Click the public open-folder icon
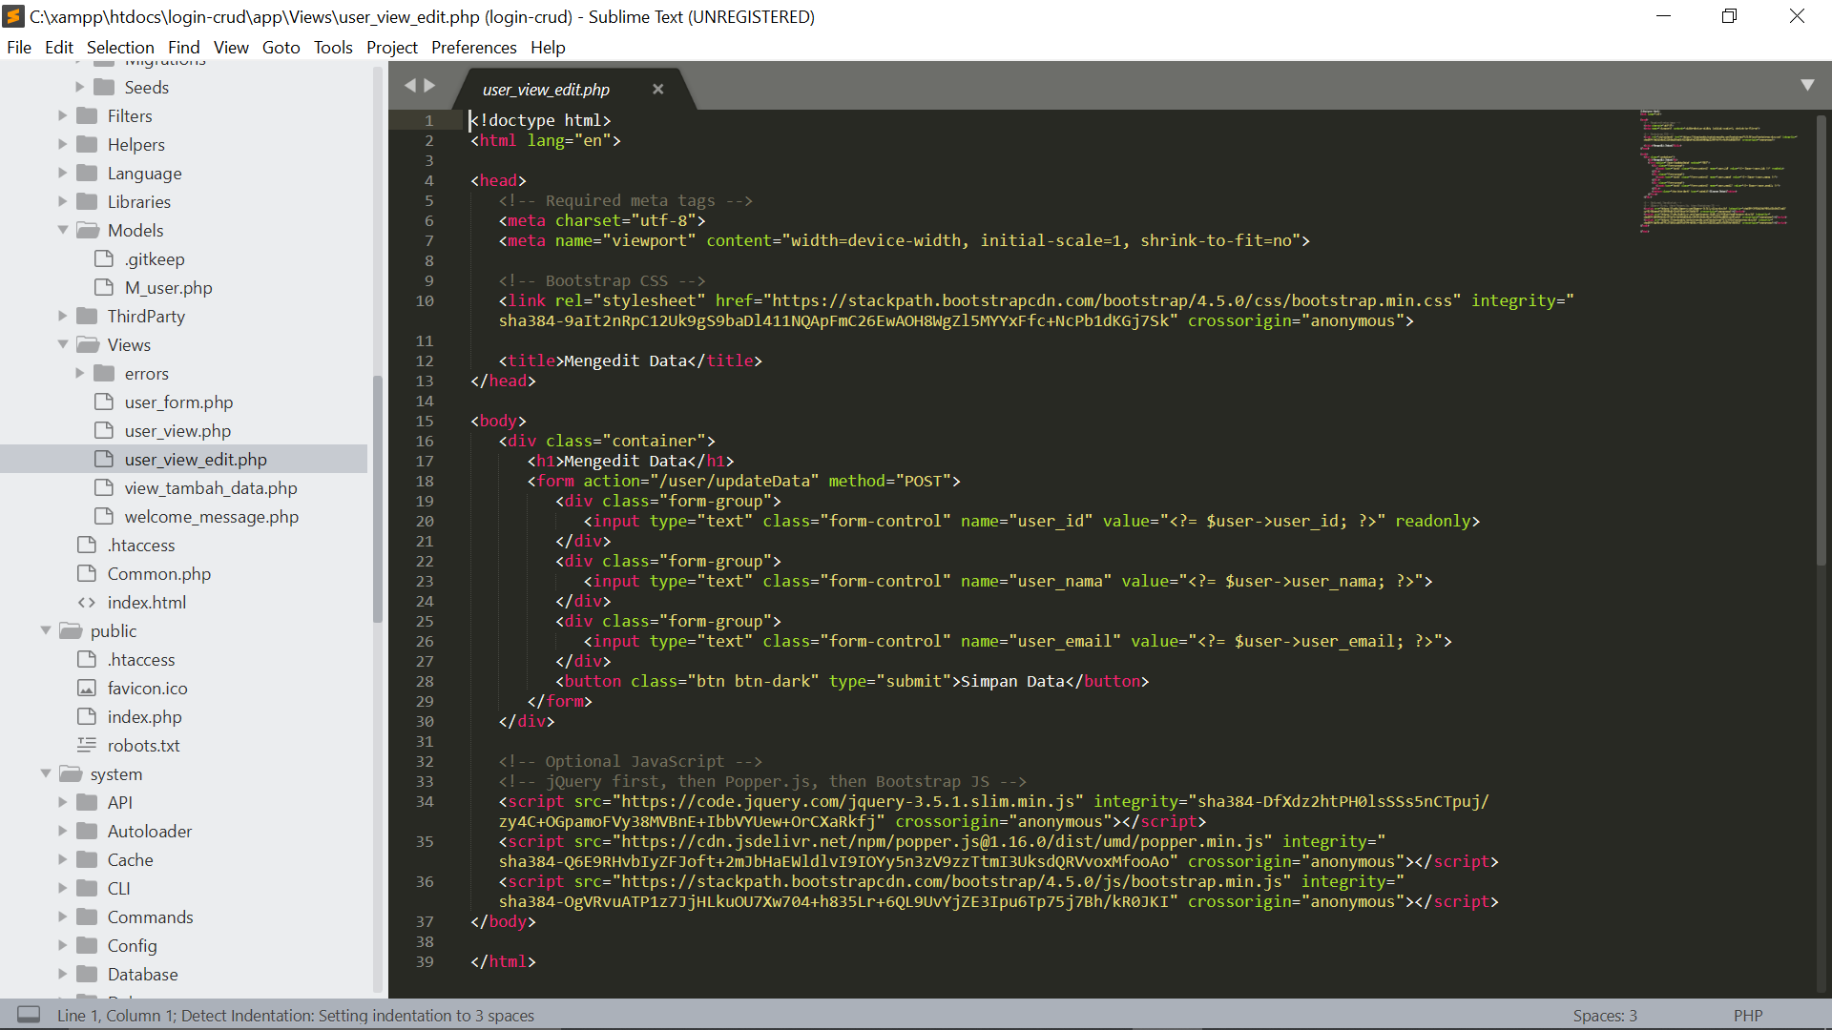Image resolution: width=1832 pixels, height=1030 pixels. click(71, 630)
